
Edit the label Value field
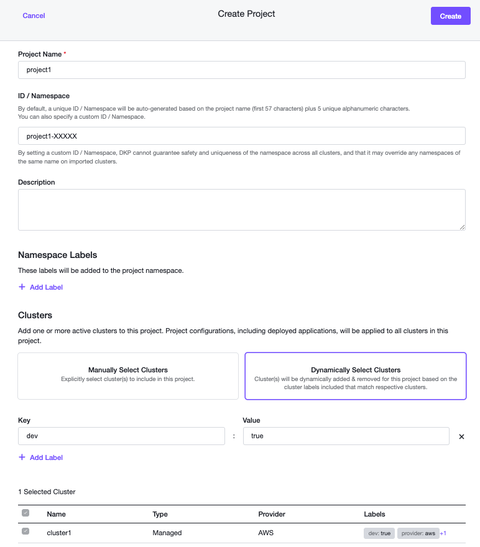click(x=346, y=436)
